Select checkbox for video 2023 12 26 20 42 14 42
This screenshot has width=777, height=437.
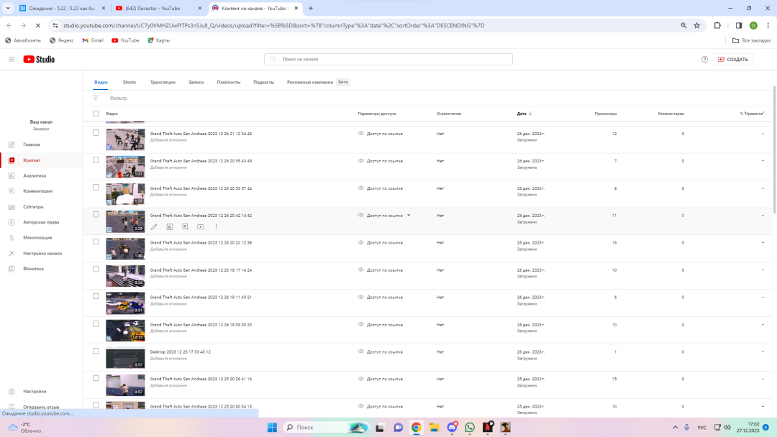tap(96, 214)
